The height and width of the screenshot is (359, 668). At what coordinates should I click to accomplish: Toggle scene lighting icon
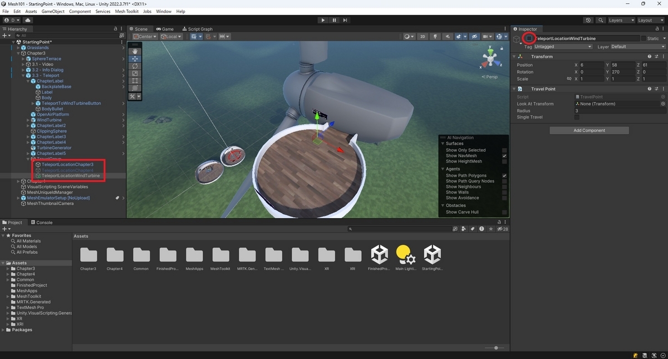pos(435,37)
